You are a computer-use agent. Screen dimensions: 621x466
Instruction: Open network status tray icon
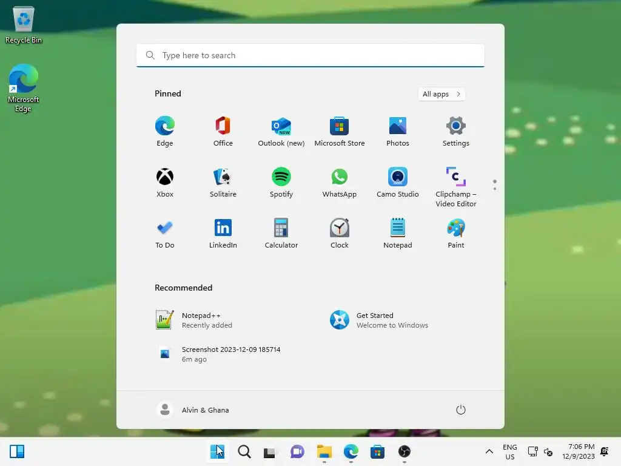(x=532, y=451)
